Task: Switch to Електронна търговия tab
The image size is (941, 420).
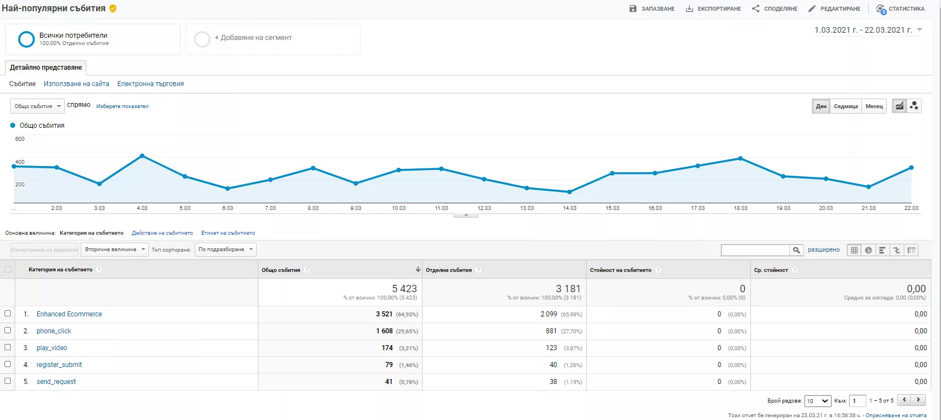Action: (x=151, y=84)
